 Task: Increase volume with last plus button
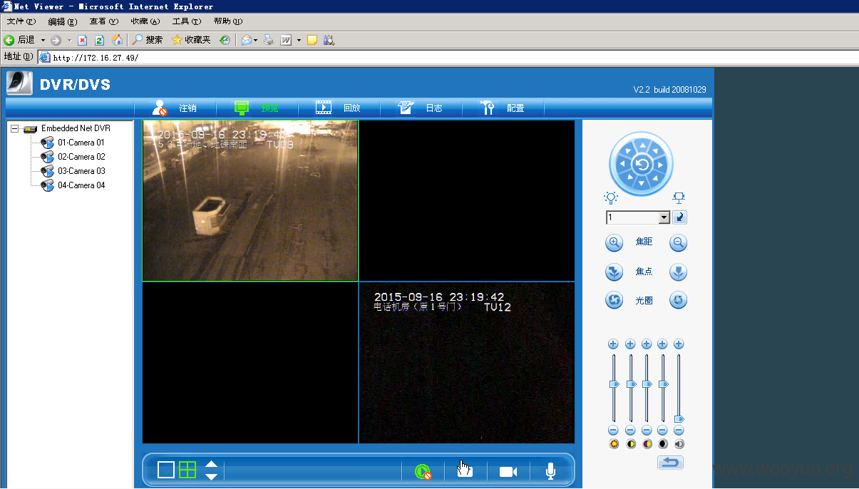pos(679,344)
